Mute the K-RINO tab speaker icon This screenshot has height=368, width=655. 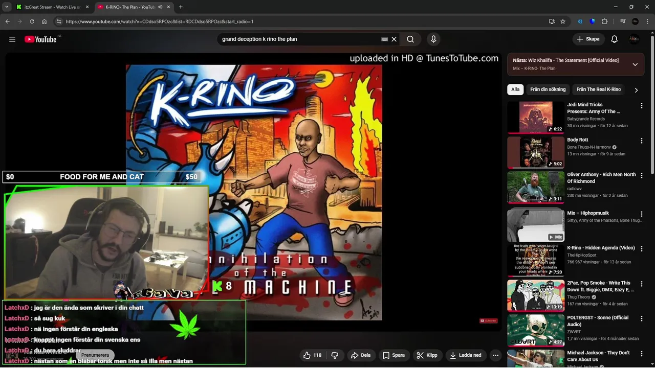[x=160, y=7]
